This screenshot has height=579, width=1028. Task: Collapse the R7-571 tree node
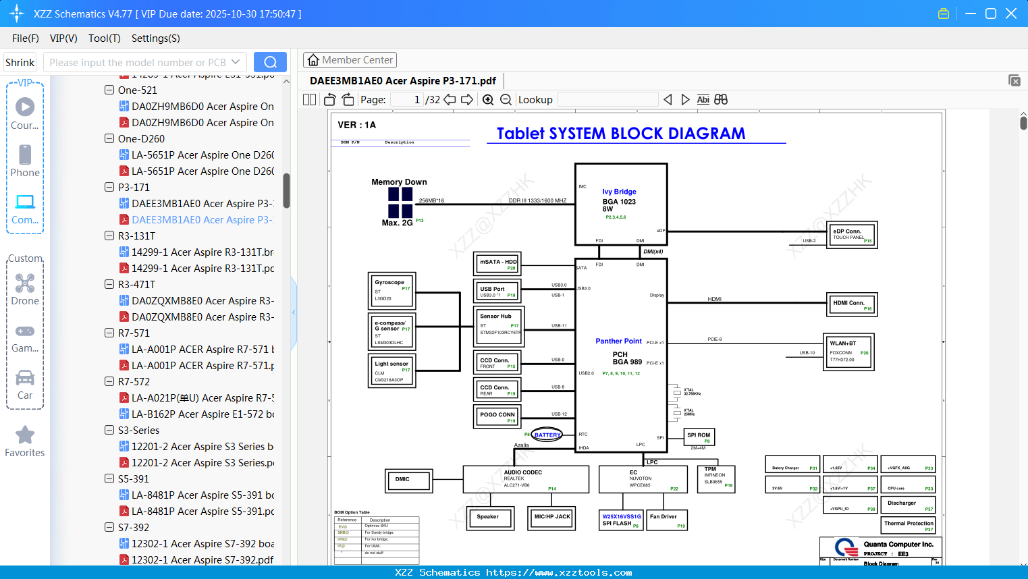[109, 333]
